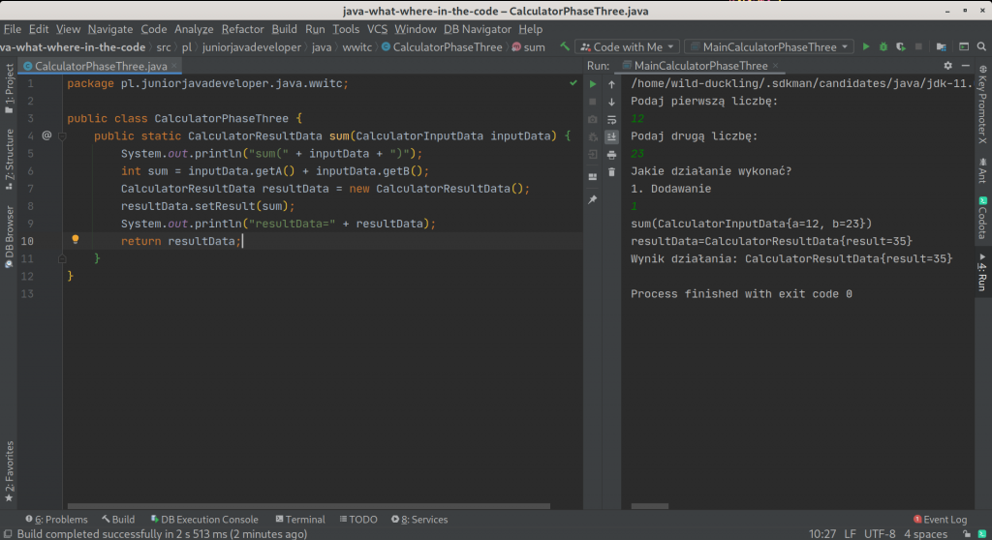992x540 pixels.
Task: Close the CalculatorPhaseThree.java editor tab
Action: click(x=175, y=66)
